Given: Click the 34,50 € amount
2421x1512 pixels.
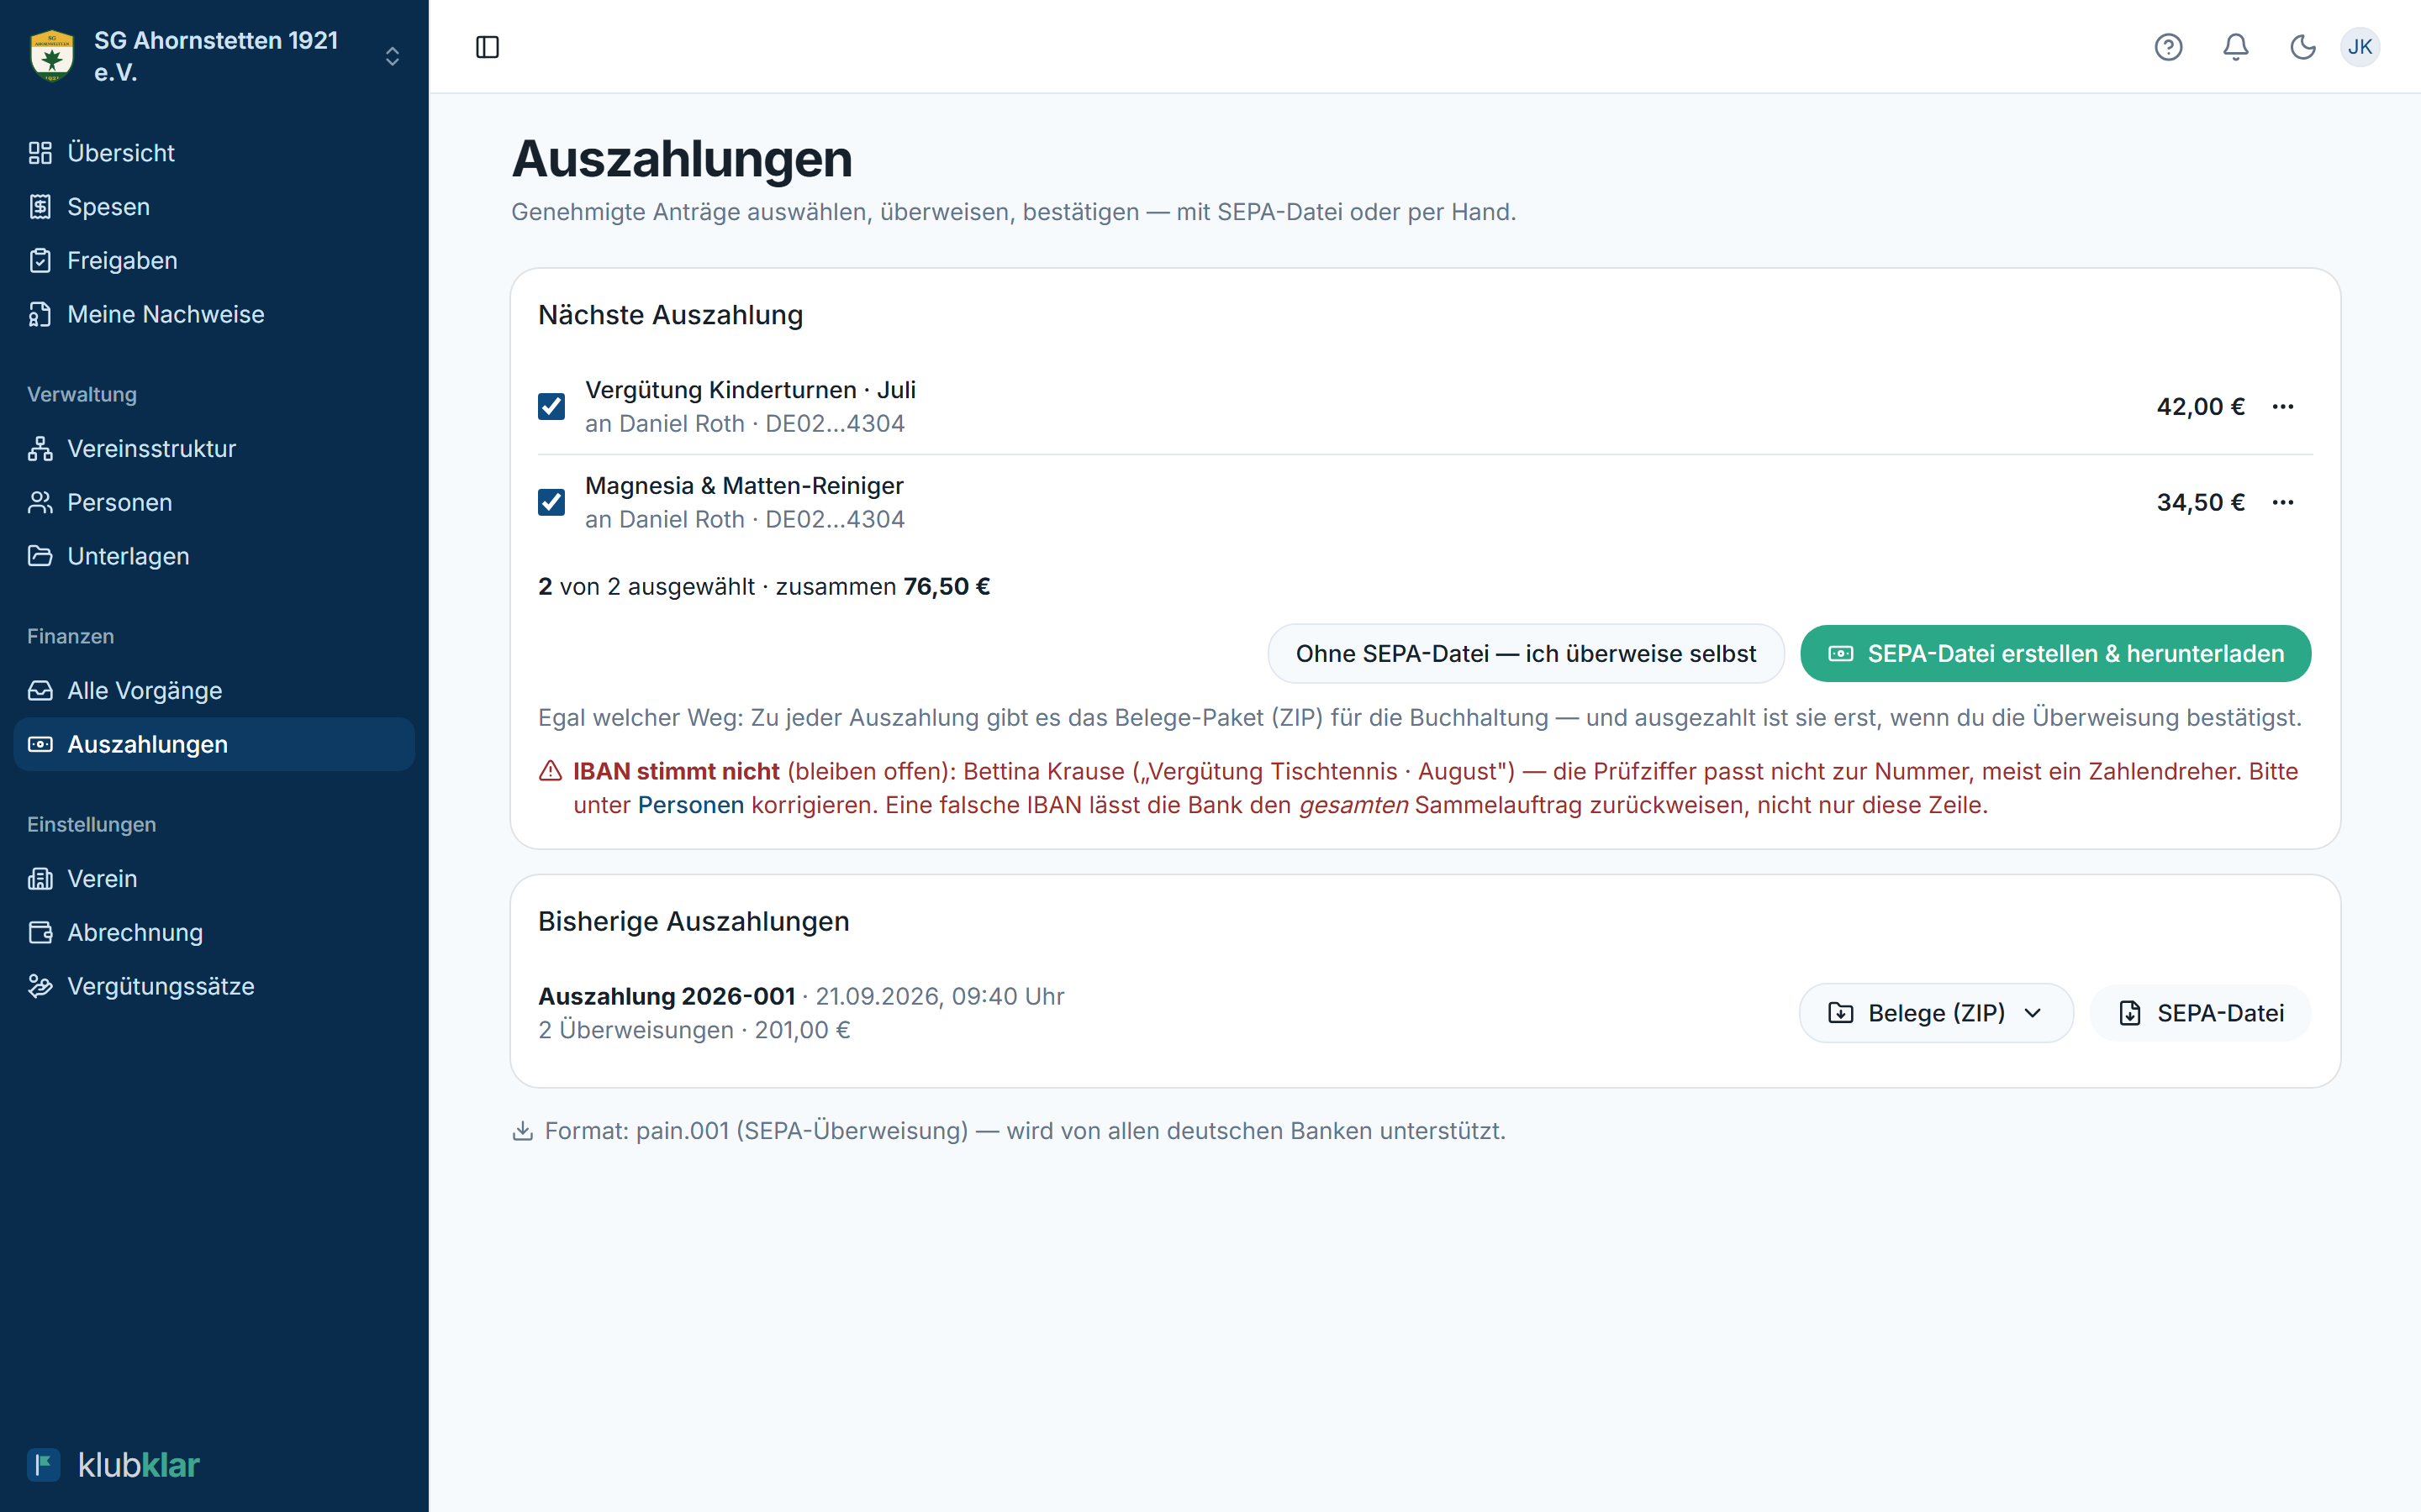Looking at the screenshot, I should point(2200,502).
